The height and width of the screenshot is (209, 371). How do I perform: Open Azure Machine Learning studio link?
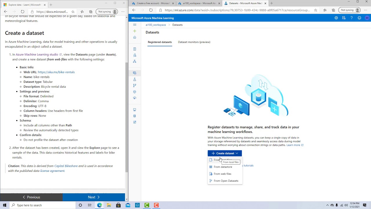[x=39, y=55]
